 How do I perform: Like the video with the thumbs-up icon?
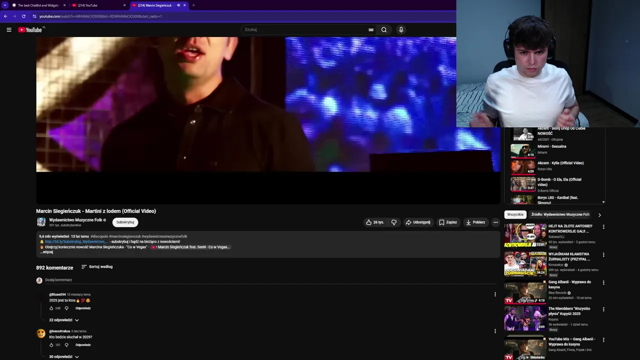(x=374, y=222)
